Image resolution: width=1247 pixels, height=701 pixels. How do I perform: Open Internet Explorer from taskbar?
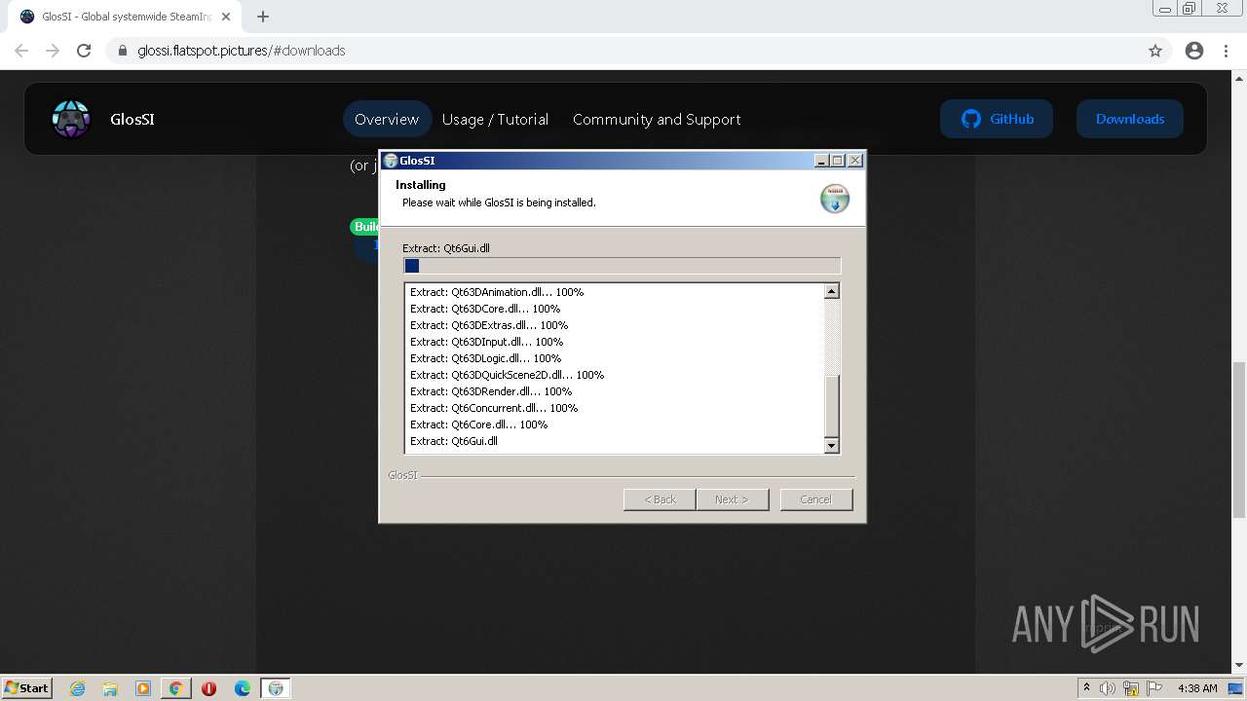coord(78,688)
